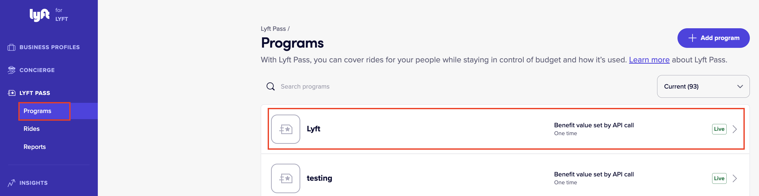Expand the Lyft program row chevron
The height and width of the screenshot is (196, 759).
735,129
